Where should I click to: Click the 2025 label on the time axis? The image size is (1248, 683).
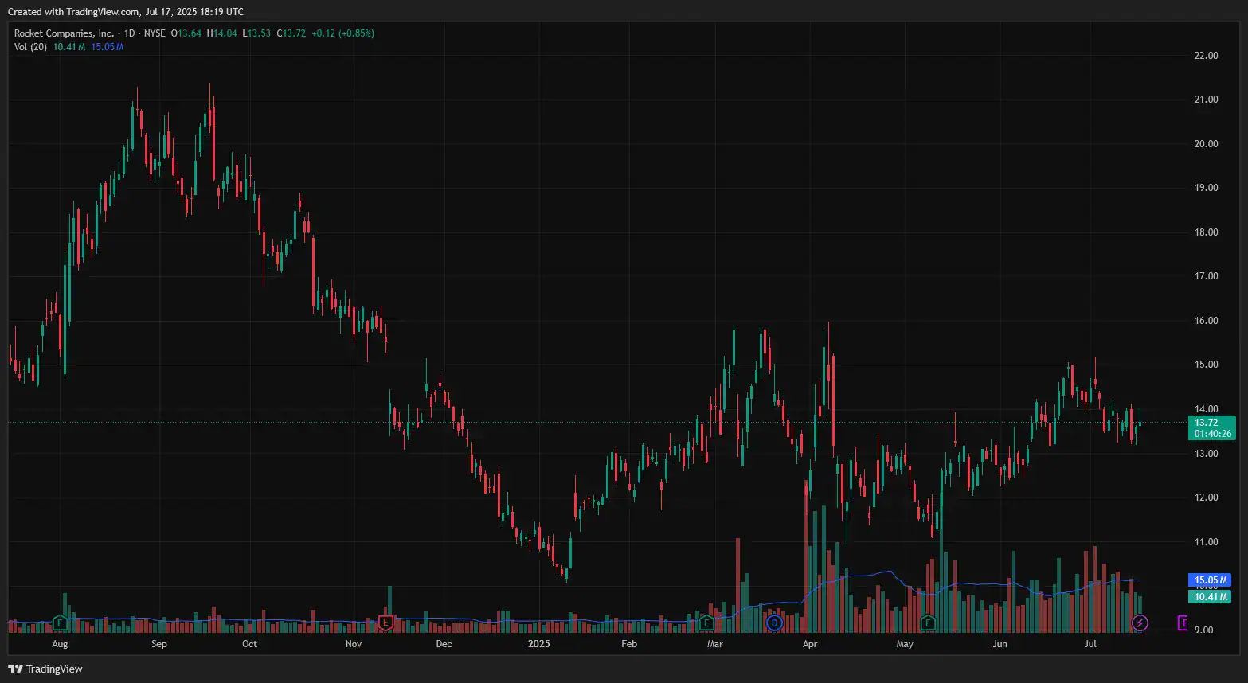tap(539, 644)
